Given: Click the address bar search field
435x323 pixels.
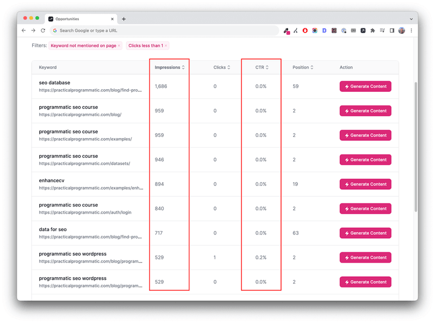Looking at the screenshot, I should point(164,30).
